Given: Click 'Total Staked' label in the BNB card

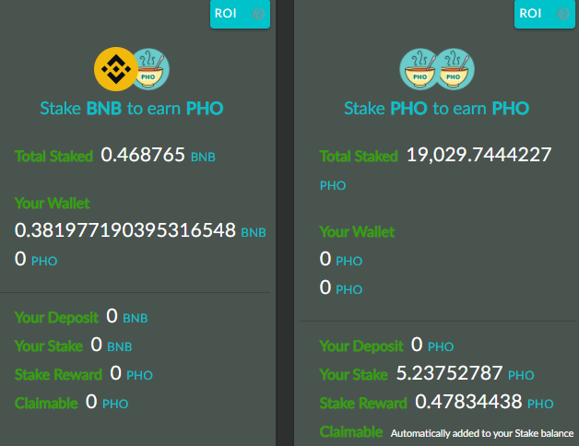Looking at the screenshot, I should point(53,156).
